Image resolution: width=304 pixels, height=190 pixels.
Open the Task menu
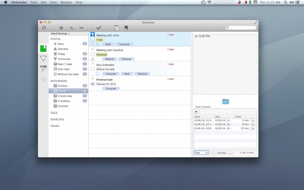click(x=34, y=3)
